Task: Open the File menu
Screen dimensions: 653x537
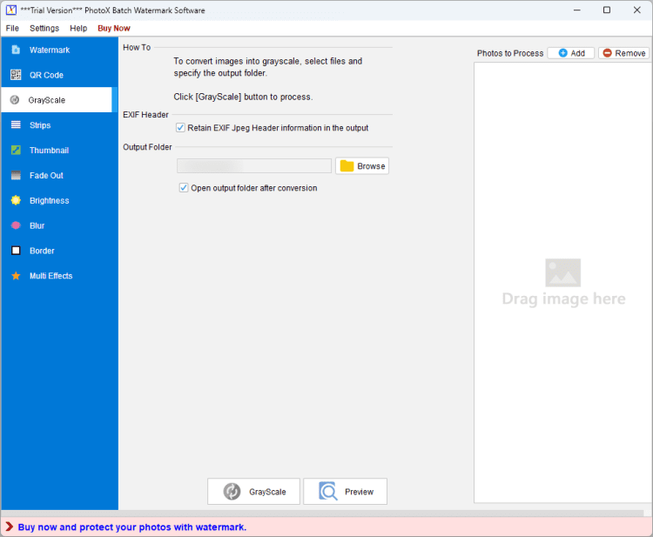Action: coord(12,29)
